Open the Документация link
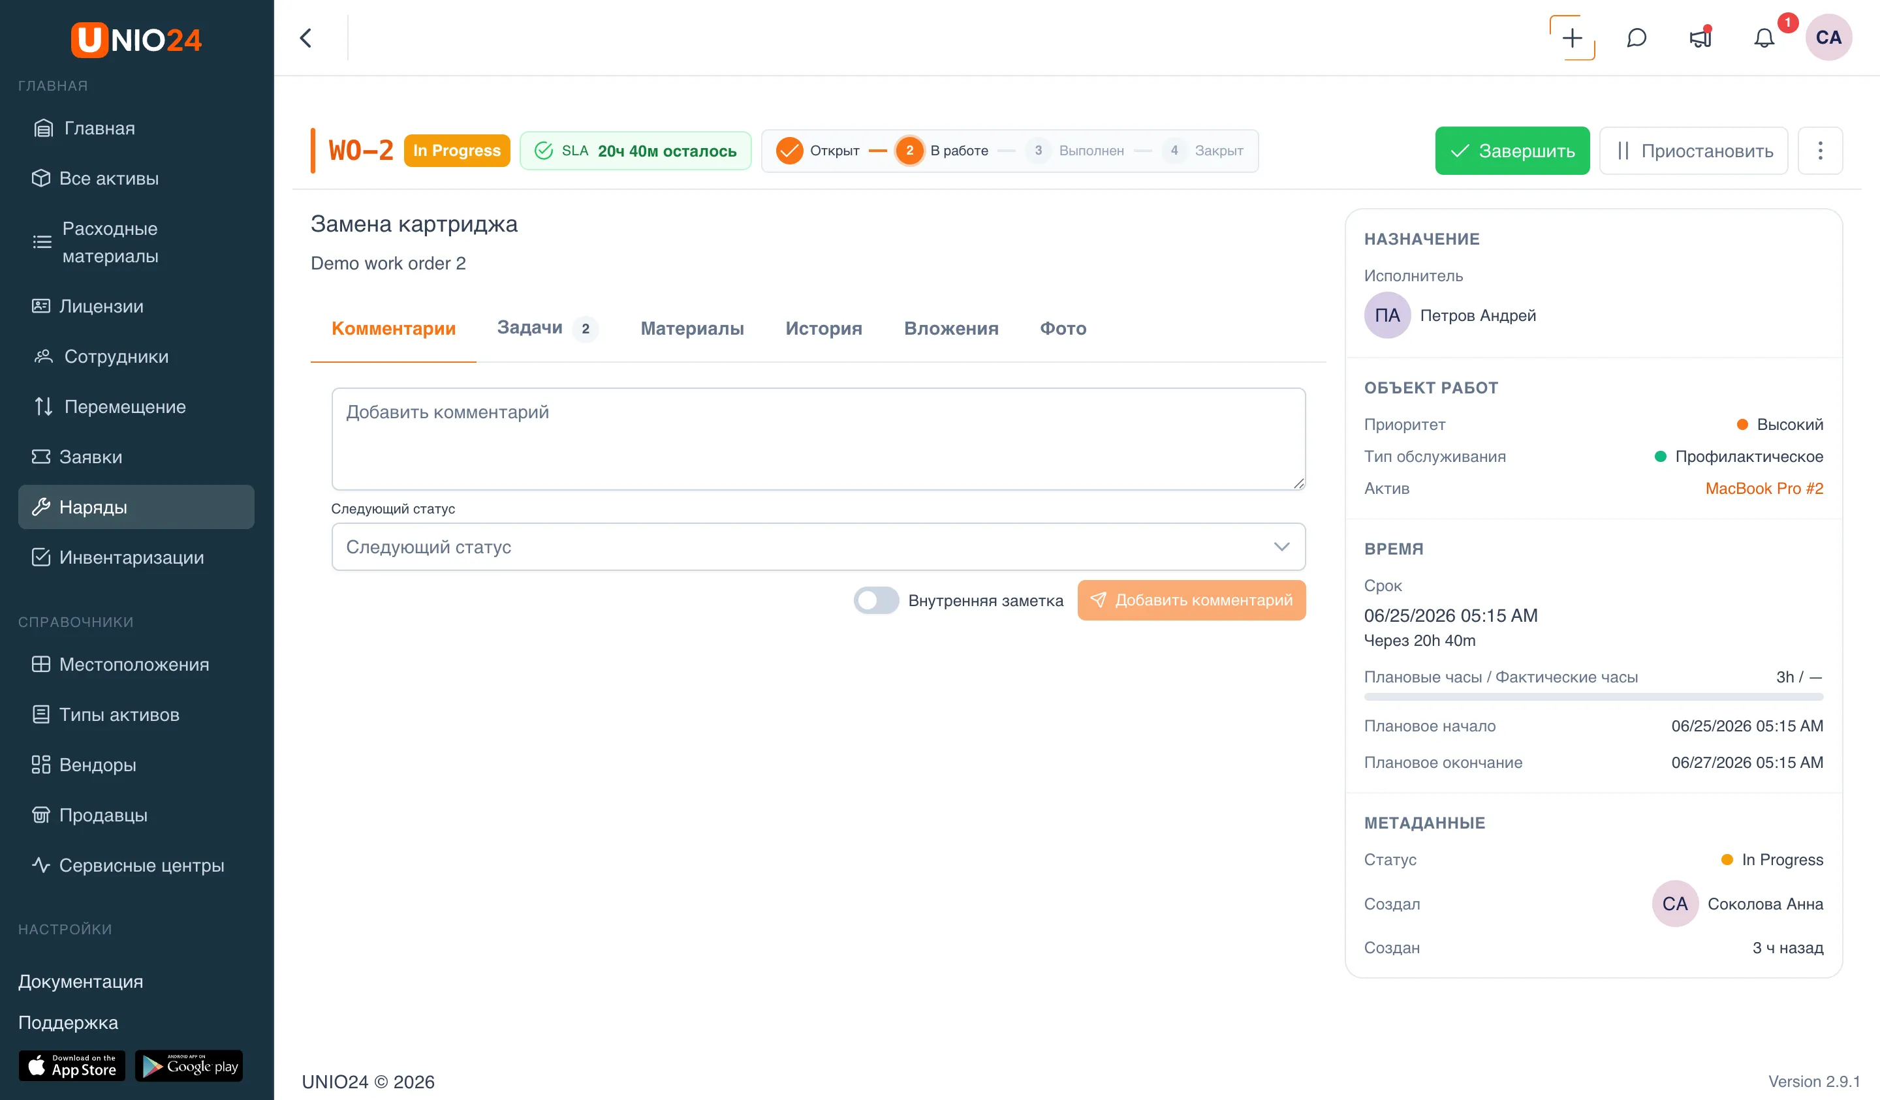 point(80,981)
